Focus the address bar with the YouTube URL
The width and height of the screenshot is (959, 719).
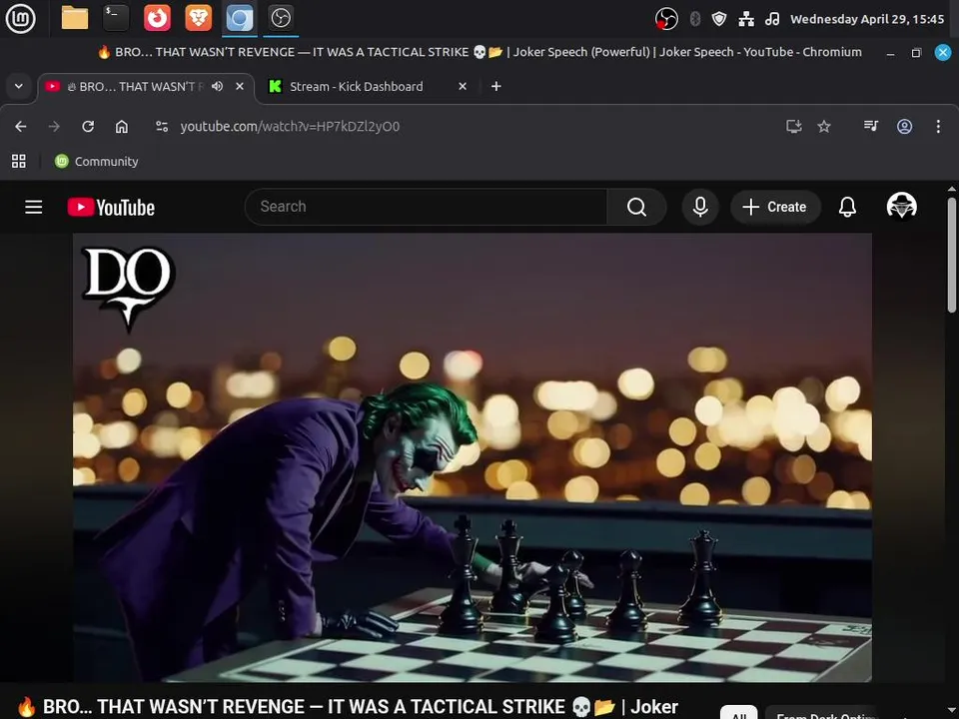click(x=290, y=127)
